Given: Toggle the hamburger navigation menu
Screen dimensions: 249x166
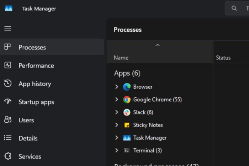Looking at the screenshot, I should coord(7,29).
